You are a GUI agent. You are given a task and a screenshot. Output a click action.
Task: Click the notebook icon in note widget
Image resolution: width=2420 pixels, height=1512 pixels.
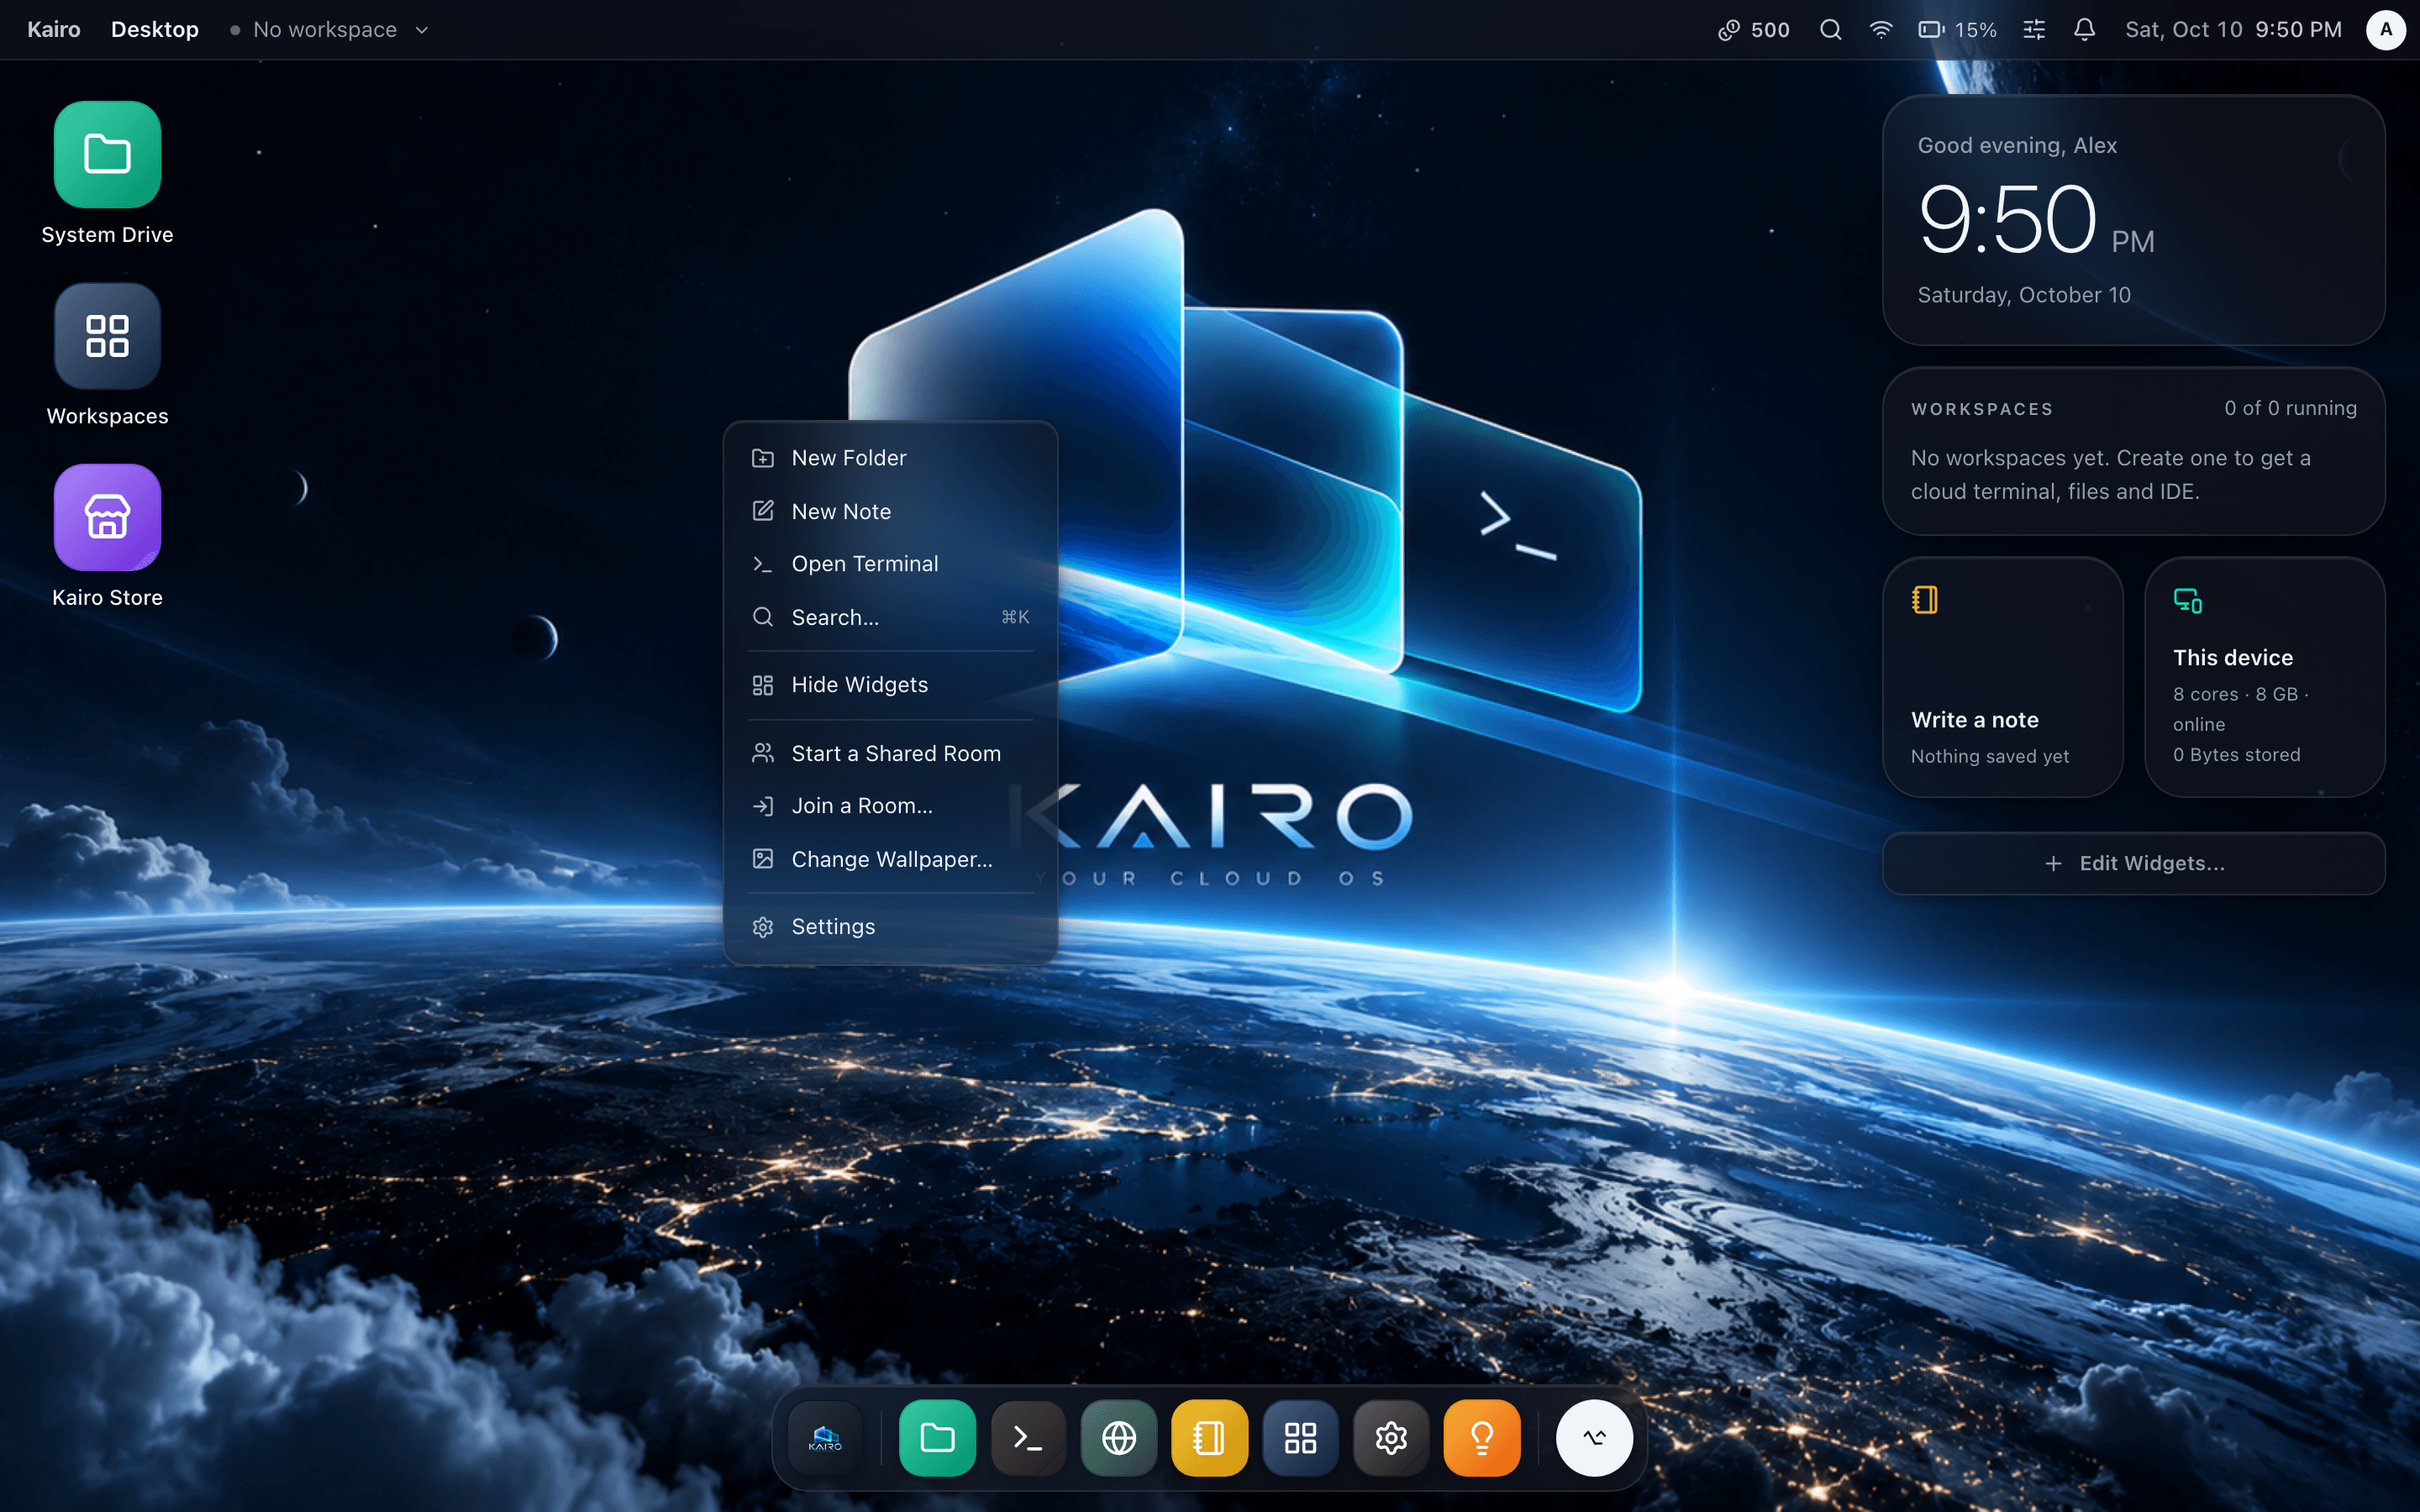[1925, 600]
